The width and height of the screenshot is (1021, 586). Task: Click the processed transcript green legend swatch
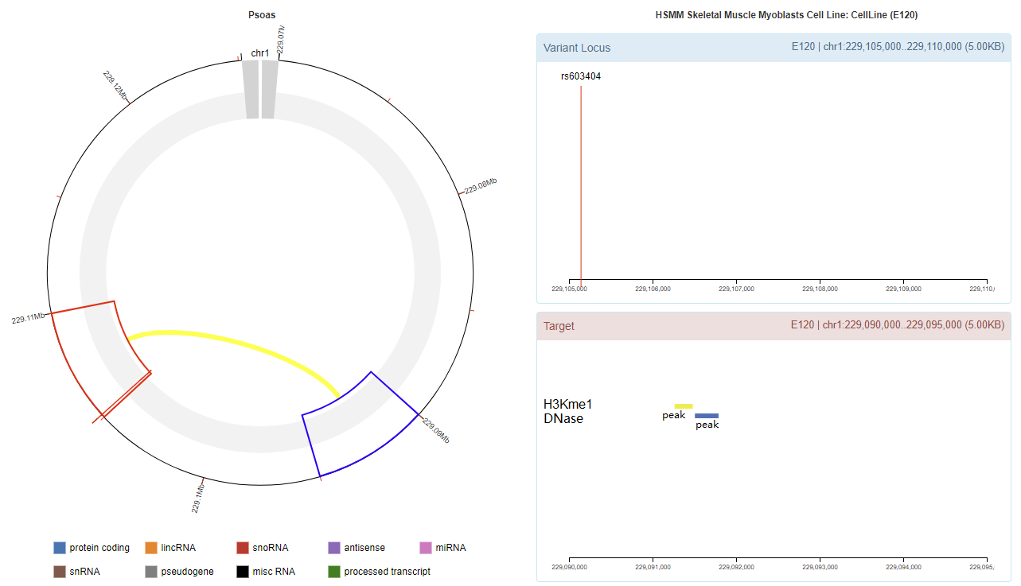[334, 572]
